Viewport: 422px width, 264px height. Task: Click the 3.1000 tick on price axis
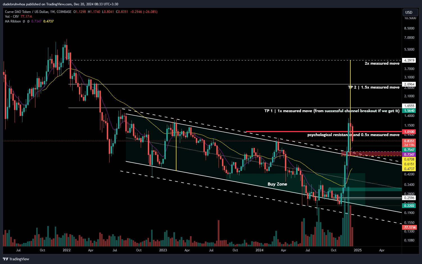tap(409, 77)
